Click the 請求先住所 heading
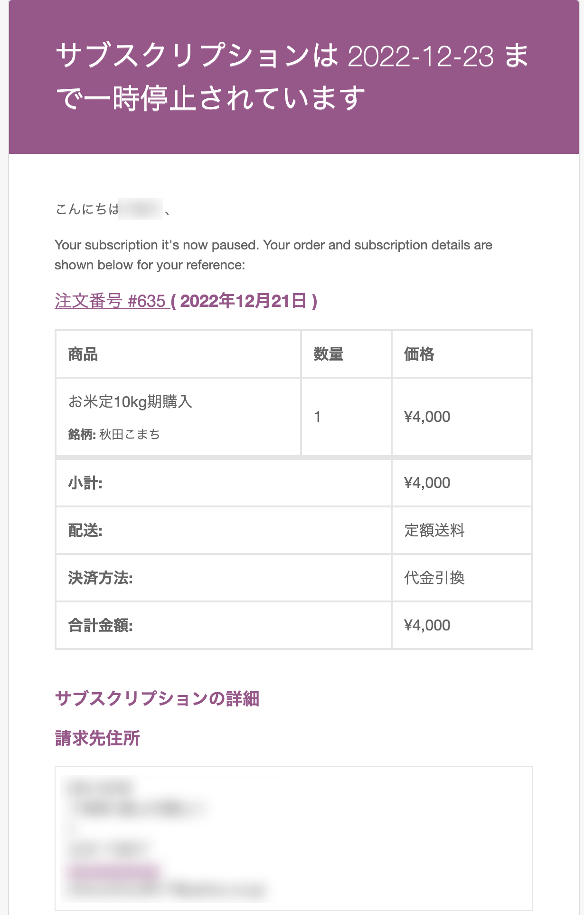 tap(97, 738)
